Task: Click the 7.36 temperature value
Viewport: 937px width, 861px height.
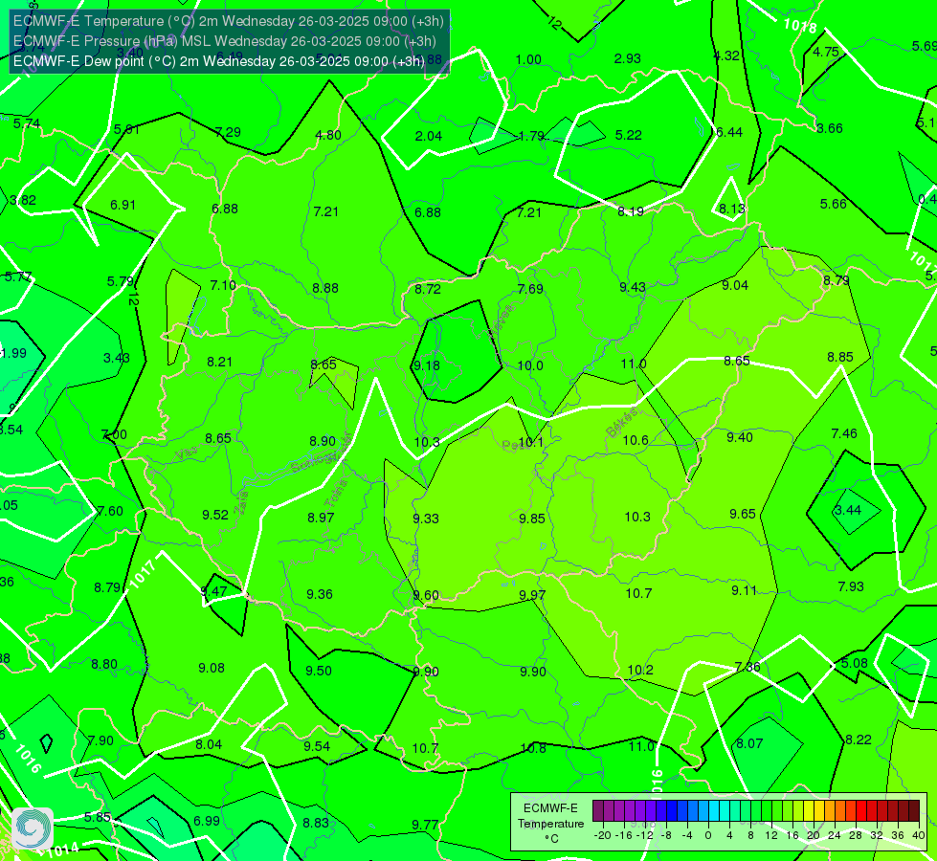Action: click(747, 667)
